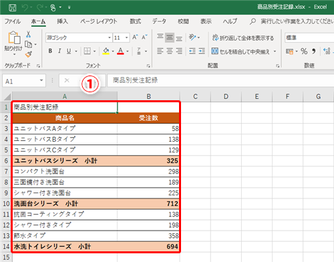Switch to the 数式 tab
334x262 pixels.
[x=136, y=21]
